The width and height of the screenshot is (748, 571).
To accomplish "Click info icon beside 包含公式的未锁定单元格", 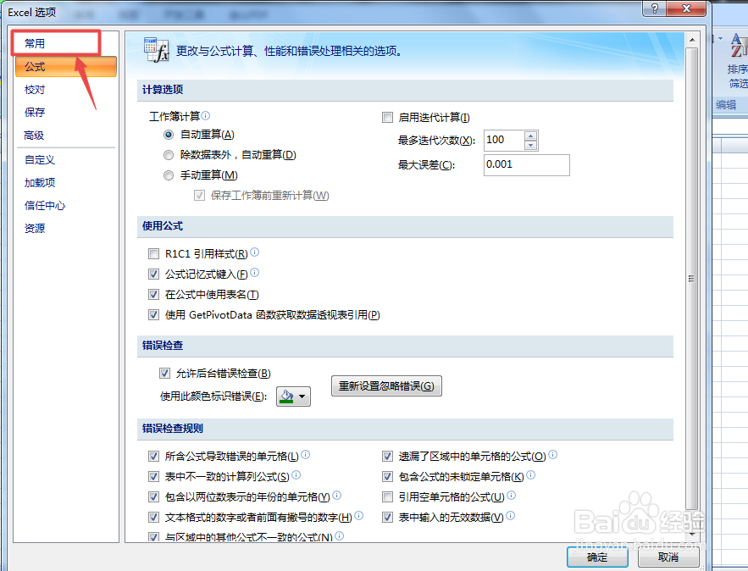I will point(531,474).
